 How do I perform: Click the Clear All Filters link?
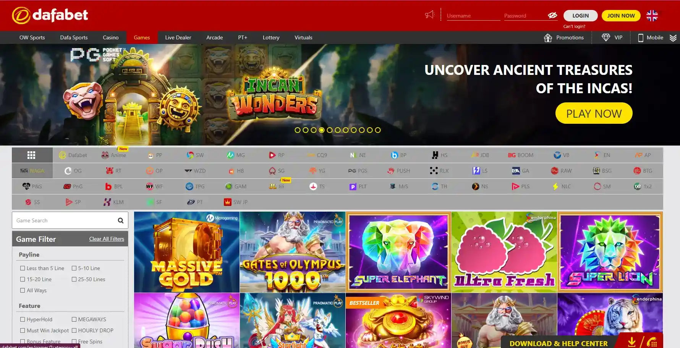click(107, 239)
